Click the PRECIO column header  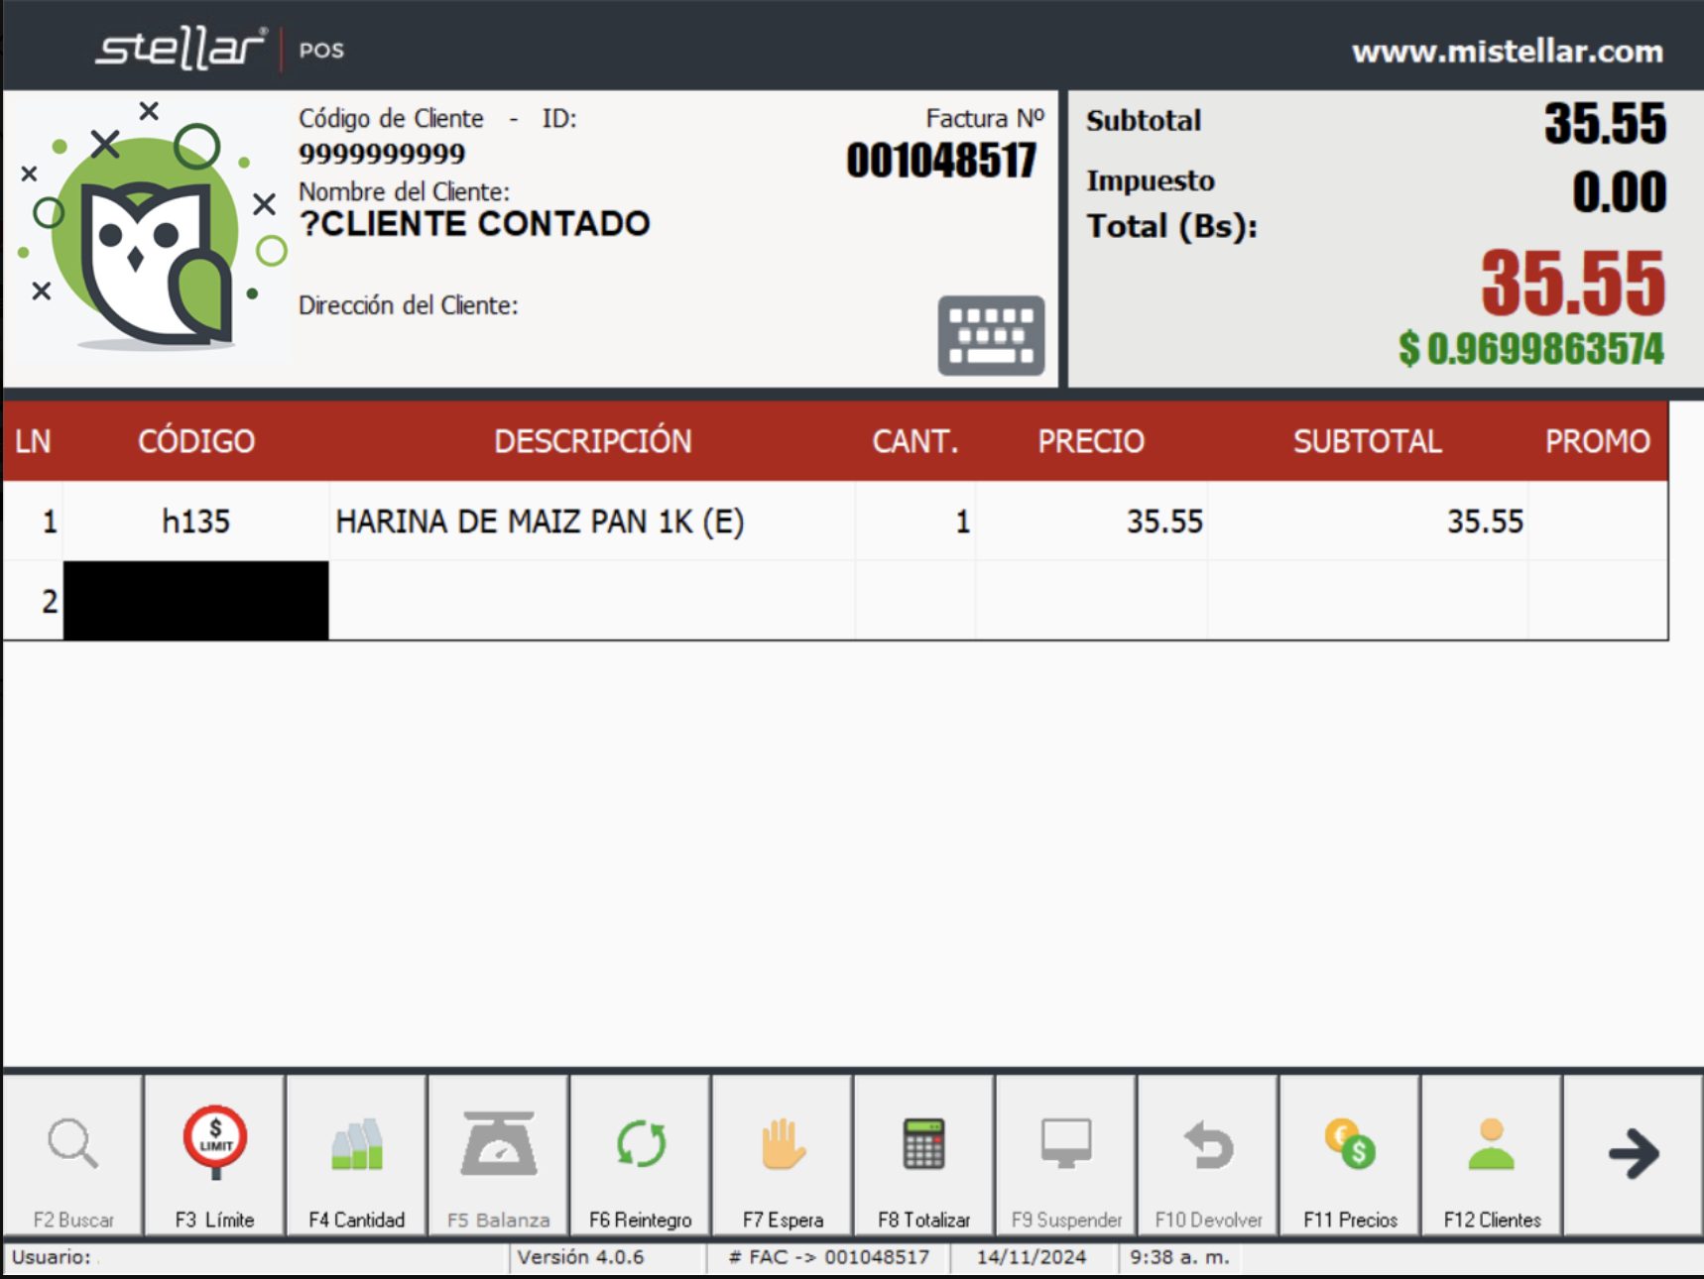1091,441
